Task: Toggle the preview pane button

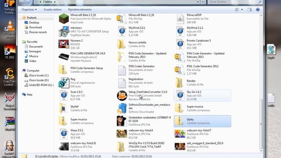Action: 249,10
